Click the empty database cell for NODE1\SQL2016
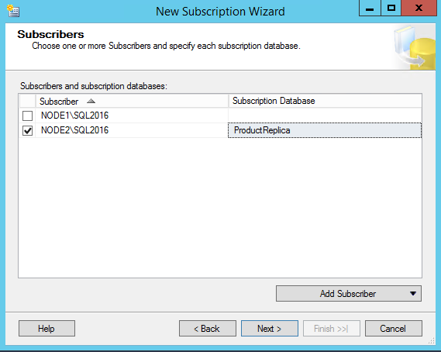 [325, 116]
